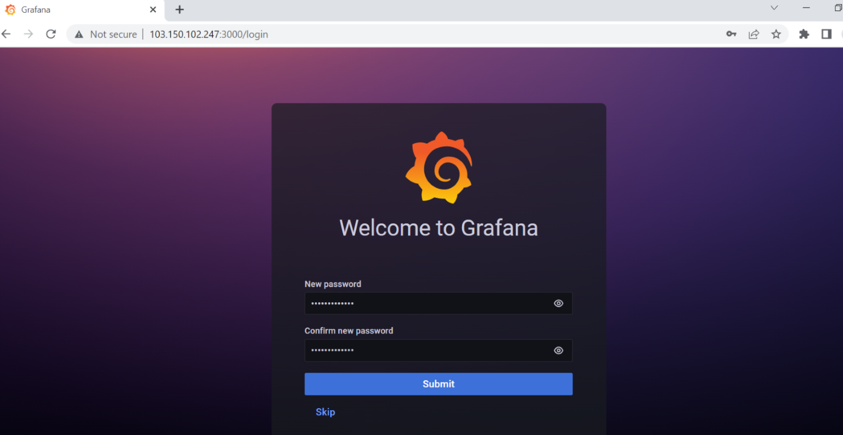The image size is (843, 435).
Task: Reveal the Confirm new password text
Action: tap(558, 351)
